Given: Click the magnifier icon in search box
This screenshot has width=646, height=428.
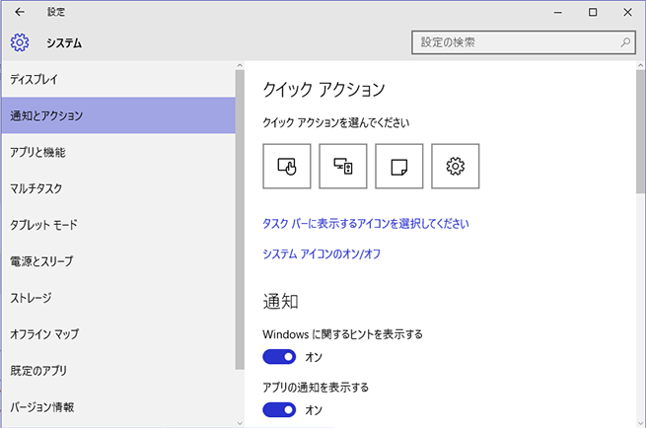Looking at the screenshot, I should (625, 42).
